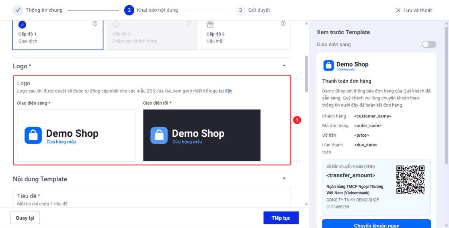Click info icon on Cấp độ 1 card

95,23
